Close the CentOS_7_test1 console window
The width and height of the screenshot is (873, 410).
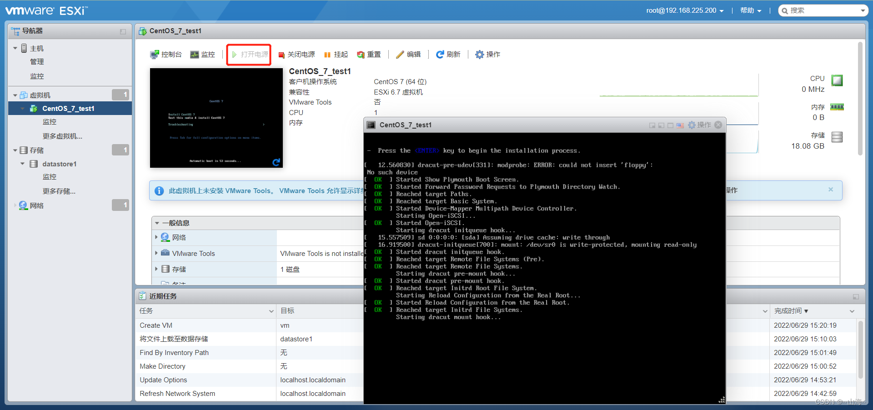tap(718, 125)
